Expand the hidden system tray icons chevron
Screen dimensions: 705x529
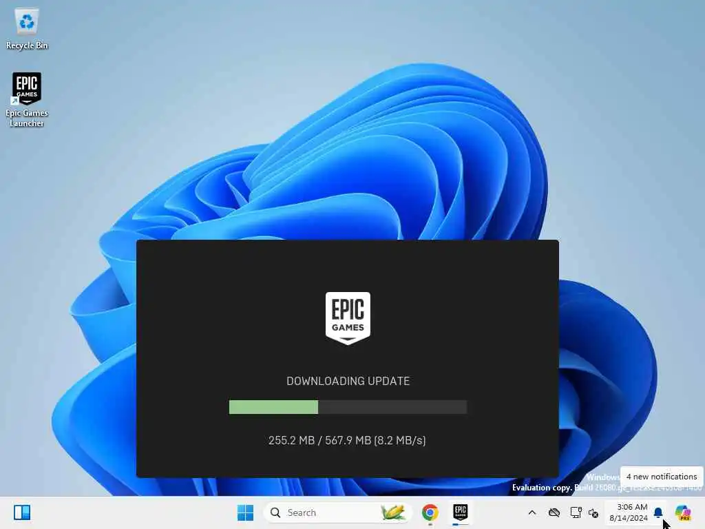[x=532, y=512]
